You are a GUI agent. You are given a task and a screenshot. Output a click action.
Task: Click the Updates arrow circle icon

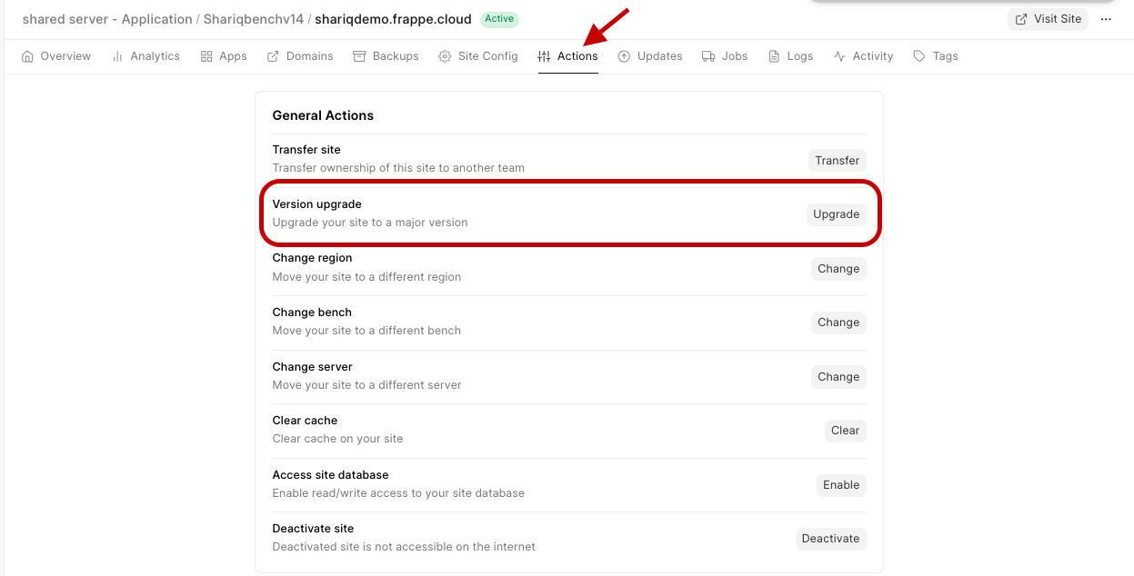624,56
